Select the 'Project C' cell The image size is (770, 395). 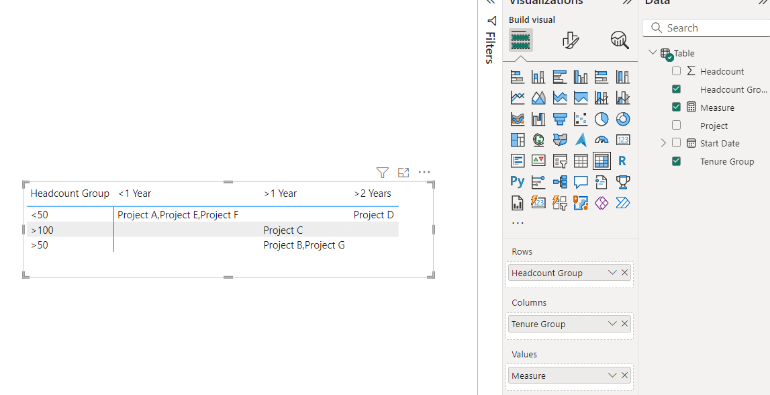click(x=283, y=230)
